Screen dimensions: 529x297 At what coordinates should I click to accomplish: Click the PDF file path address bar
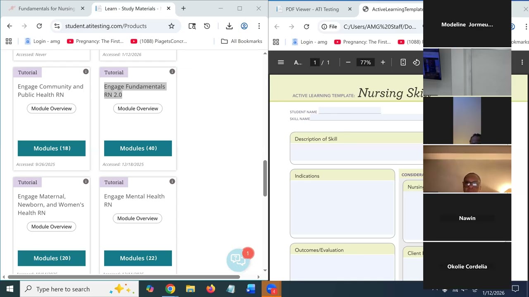tap(380, 27)
